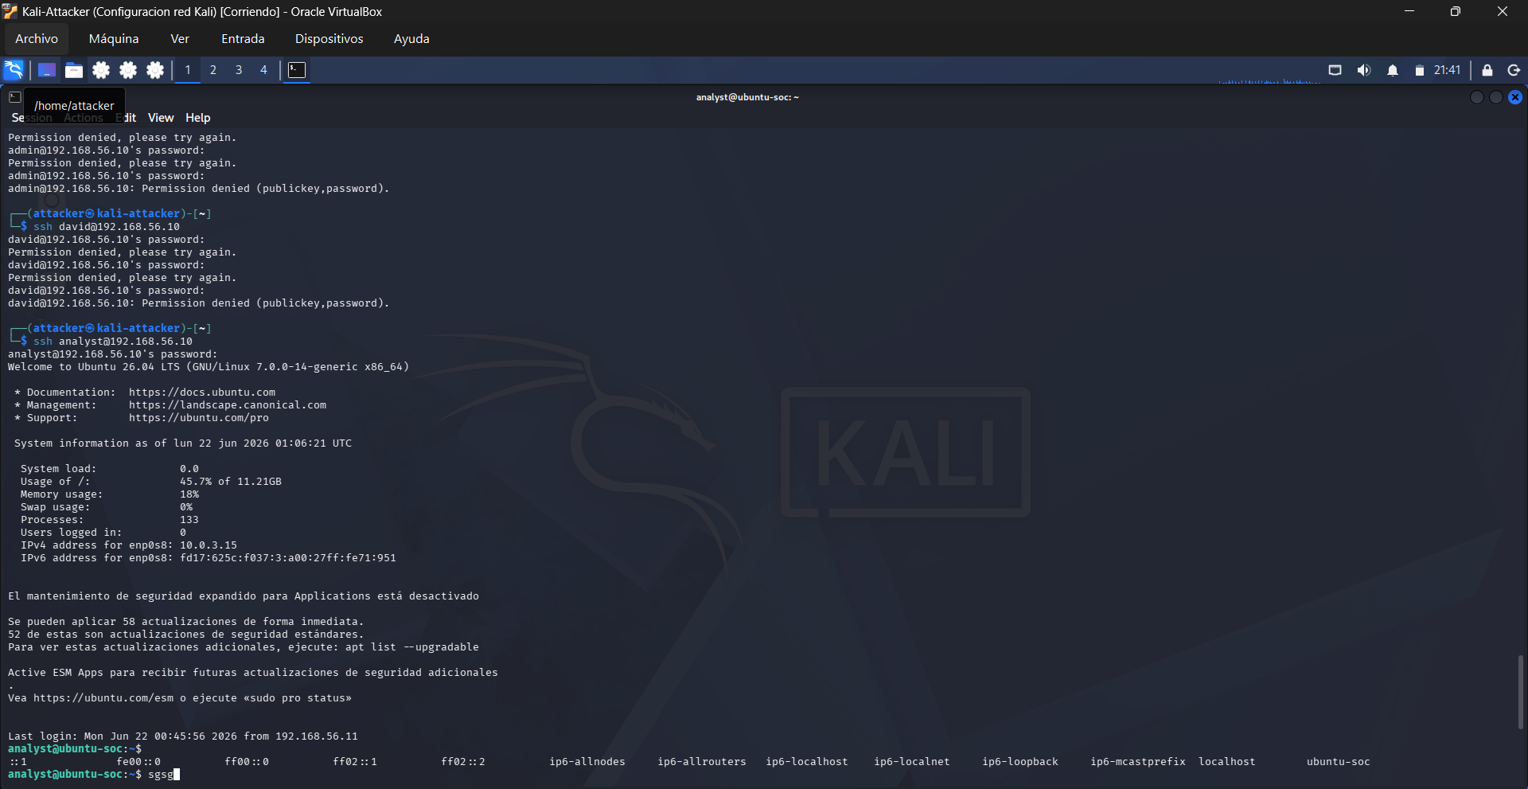
Task: Click the 'ssh analyst@192.168.56.10' command line
Action: (x=113, y=342)
